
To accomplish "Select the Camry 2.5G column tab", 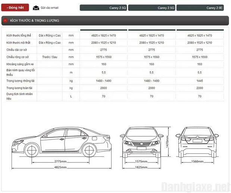I will click(x=152, y=8).
